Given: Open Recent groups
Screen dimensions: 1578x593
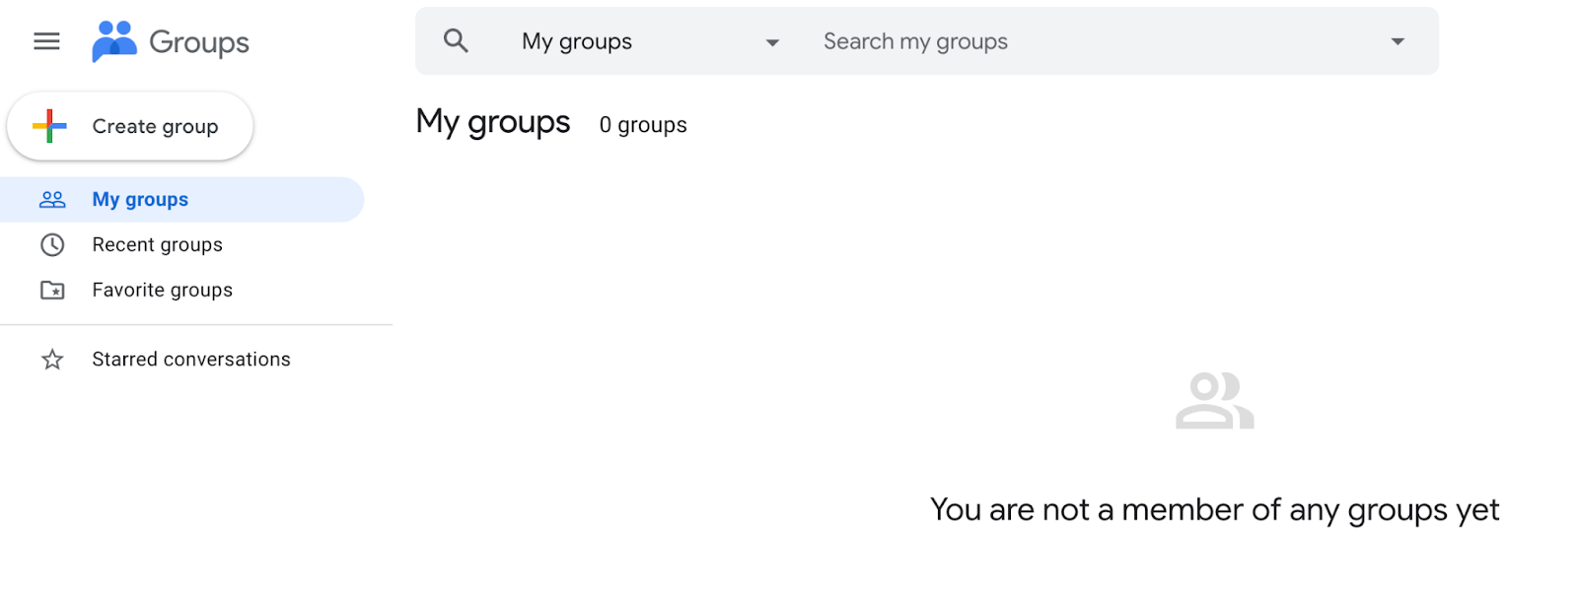Looking at the screenshot, I should tap(157, 245).
